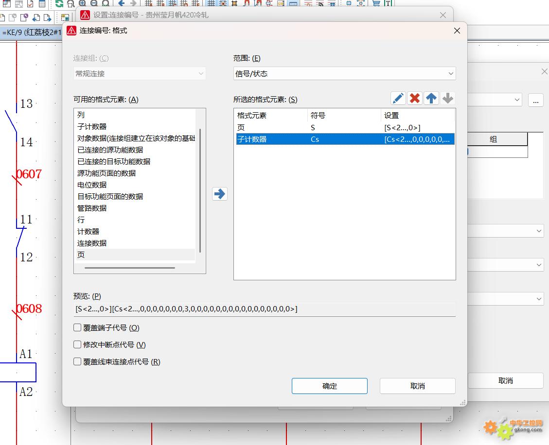Click the green refresh icon in the toolbar
Viewport: 549px width, 445px height.
click(59, 3)
